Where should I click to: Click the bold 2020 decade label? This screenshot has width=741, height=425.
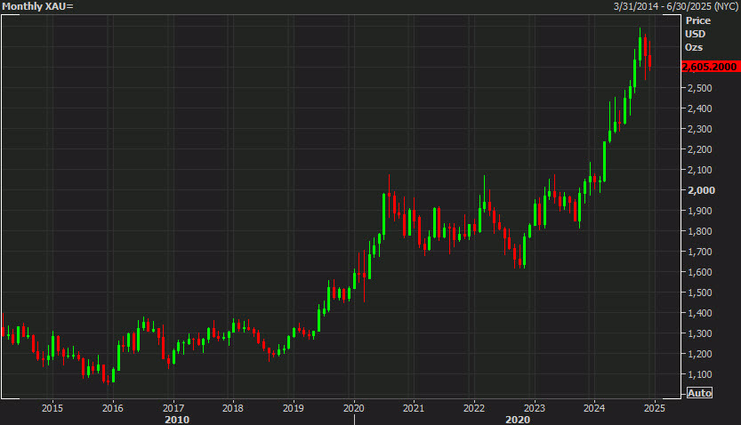coord(518,420)
